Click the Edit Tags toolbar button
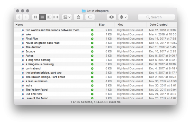Screen dimensions: 191x125 pyautogui.click(x=90, y=17)
